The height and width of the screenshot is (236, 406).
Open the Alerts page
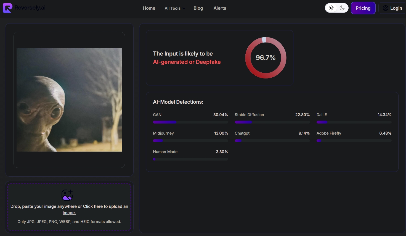pyautogui.click(x=220, y=8)
